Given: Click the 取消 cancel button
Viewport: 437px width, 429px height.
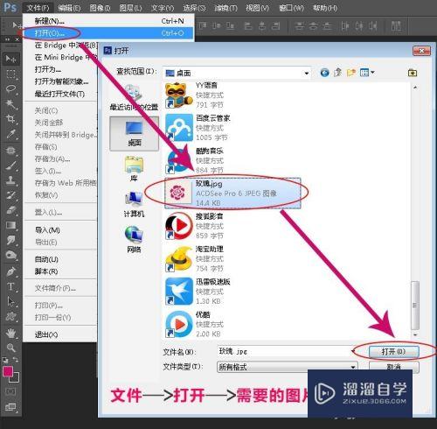Looking at the screenshot, I should tap(393, 367).
